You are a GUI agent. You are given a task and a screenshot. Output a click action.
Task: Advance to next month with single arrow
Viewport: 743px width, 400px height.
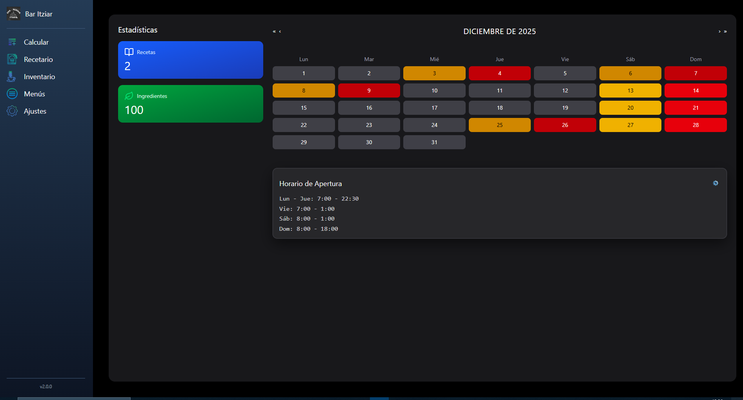[719, 31]
